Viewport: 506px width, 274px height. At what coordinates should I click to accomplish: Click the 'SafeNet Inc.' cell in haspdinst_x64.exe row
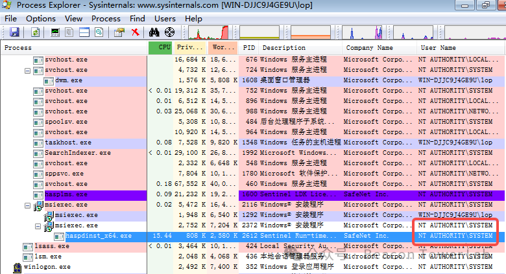coord(366,236)
